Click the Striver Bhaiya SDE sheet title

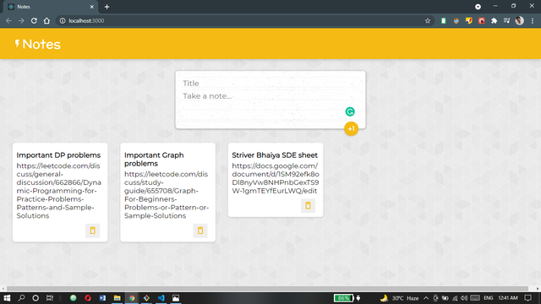pos(275,155)
